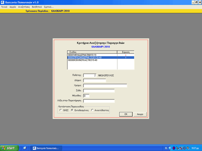The width and height of the screenshot is (202, 151).
Task: Click the application icon in title bar
Action: (x=2, y=2)
